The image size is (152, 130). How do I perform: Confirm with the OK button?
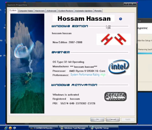pos(97,119)
